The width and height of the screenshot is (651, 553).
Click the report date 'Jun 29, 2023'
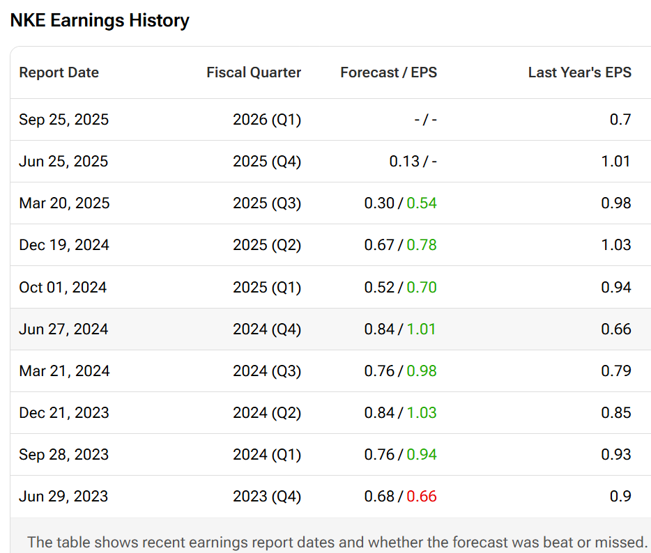click(x=63, y=497)
